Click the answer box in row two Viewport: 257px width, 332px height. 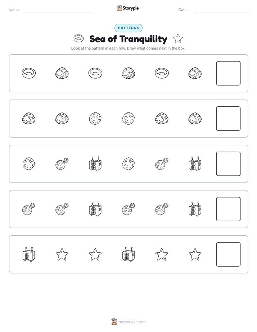pyautogui.click(x=228, y=119)
